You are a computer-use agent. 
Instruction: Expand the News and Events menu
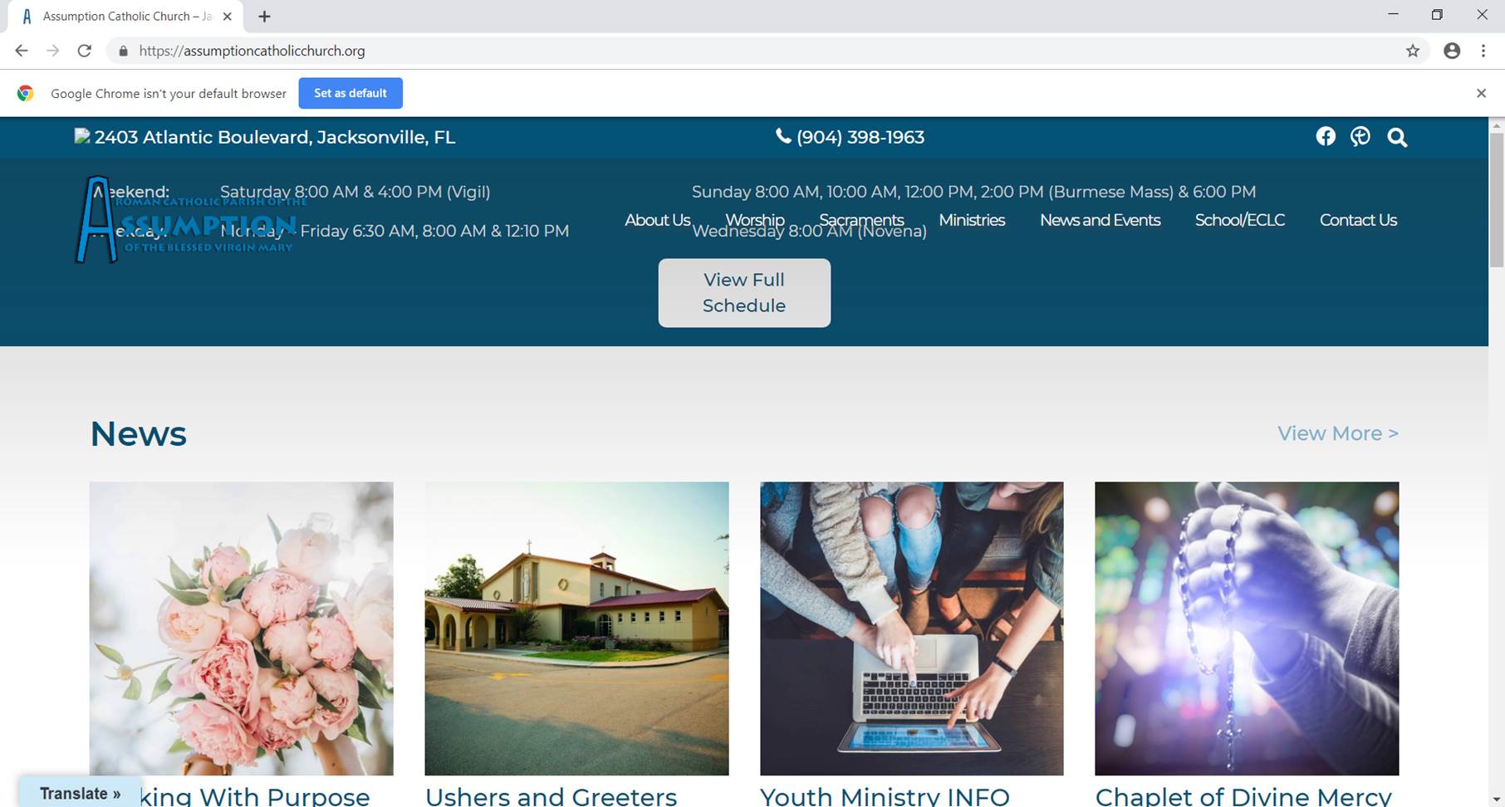pos(1100,220)
